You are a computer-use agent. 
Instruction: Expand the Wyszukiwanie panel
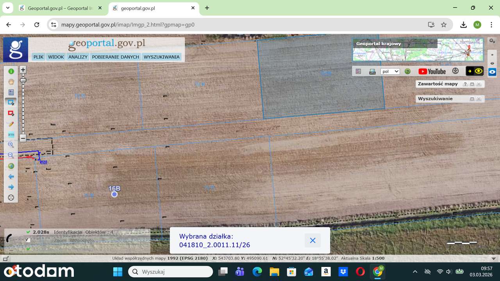pyautogui.click(x=472, y=99)
